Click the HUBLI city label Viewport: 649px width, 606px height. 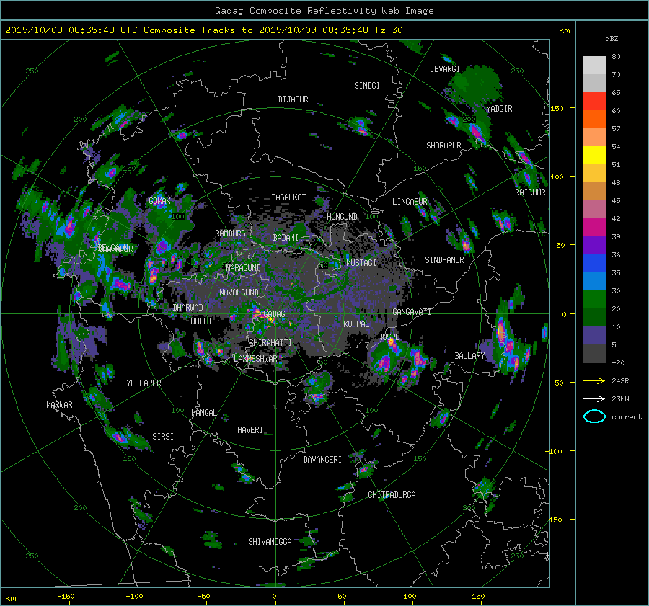tap(201, 321)
